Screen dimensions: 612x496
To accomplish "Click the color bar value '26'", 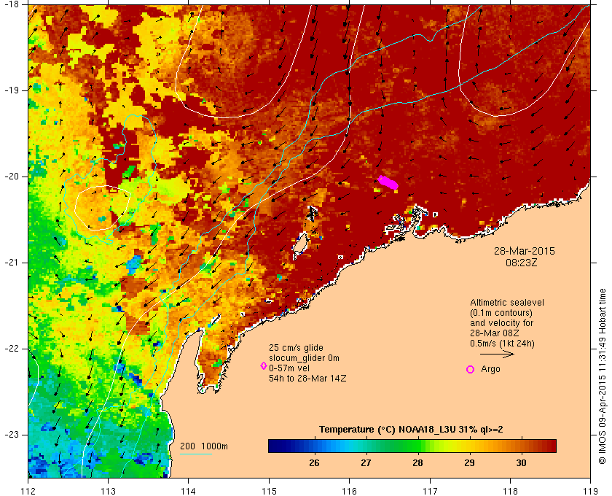I will [x=314, y=463].
